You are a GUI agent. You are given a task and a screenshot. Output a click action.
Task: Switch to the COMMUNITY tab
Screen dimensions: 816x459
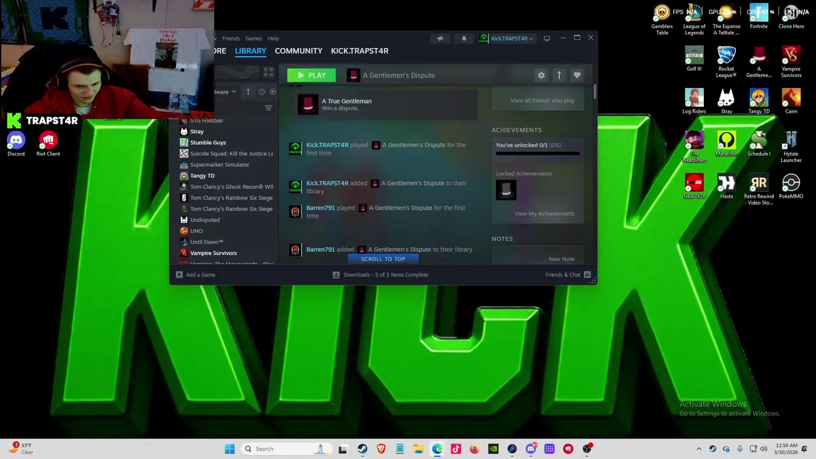[298, 51]
